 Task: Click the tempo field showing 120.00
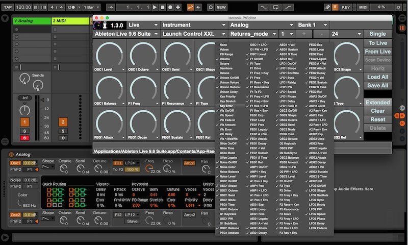pos(23,7)
